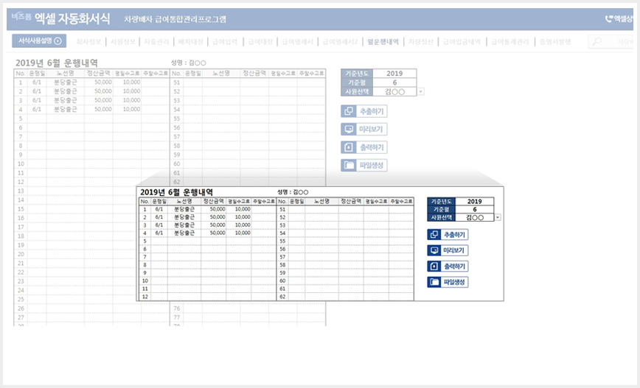
Task: Click row number 77 on faded sheet
Action: pyautogui.click(x=176, y=317)
